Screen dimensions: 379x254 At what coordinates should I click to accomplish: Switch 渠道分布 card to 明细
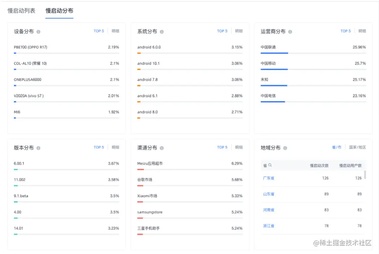(x=239, y=147)
